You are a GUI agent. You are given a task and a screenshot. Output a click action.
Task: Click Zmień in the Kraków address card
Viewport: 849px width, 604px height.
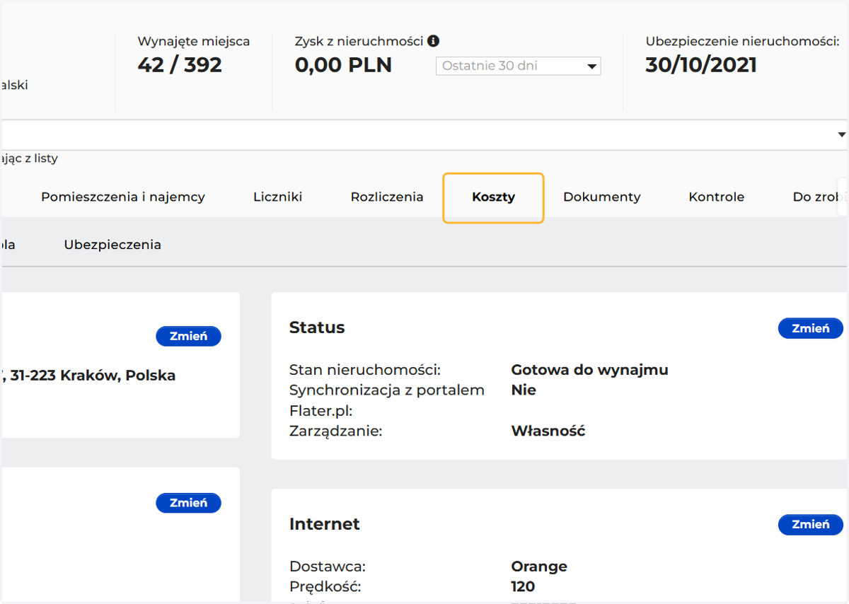(188, 336)
